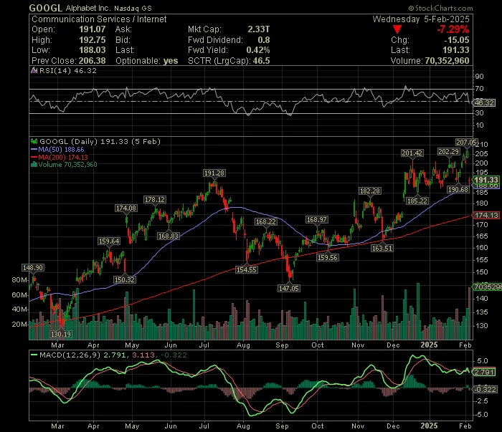The width and height of the screenshot is (502, 432).
Task: Click the 174.13 MA(200) axis tag
Action: coord(486,216)
